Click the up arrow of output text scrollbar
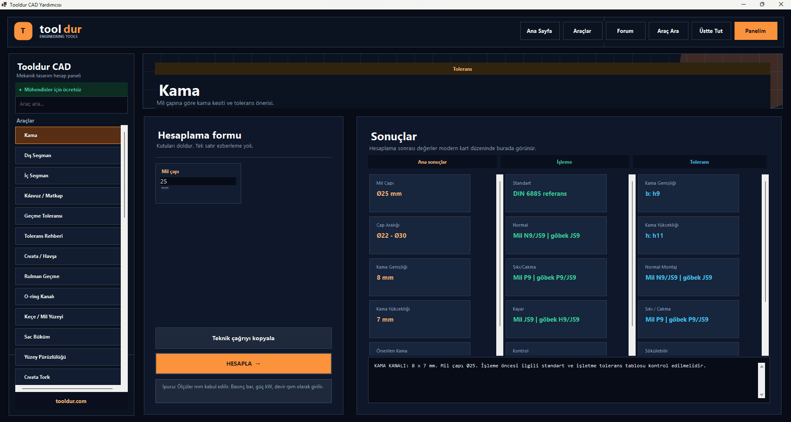 click(762, 366)
